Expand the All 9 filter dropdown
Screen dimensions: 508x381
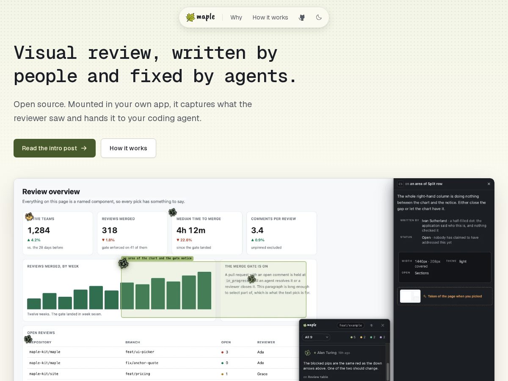(316, 337)
